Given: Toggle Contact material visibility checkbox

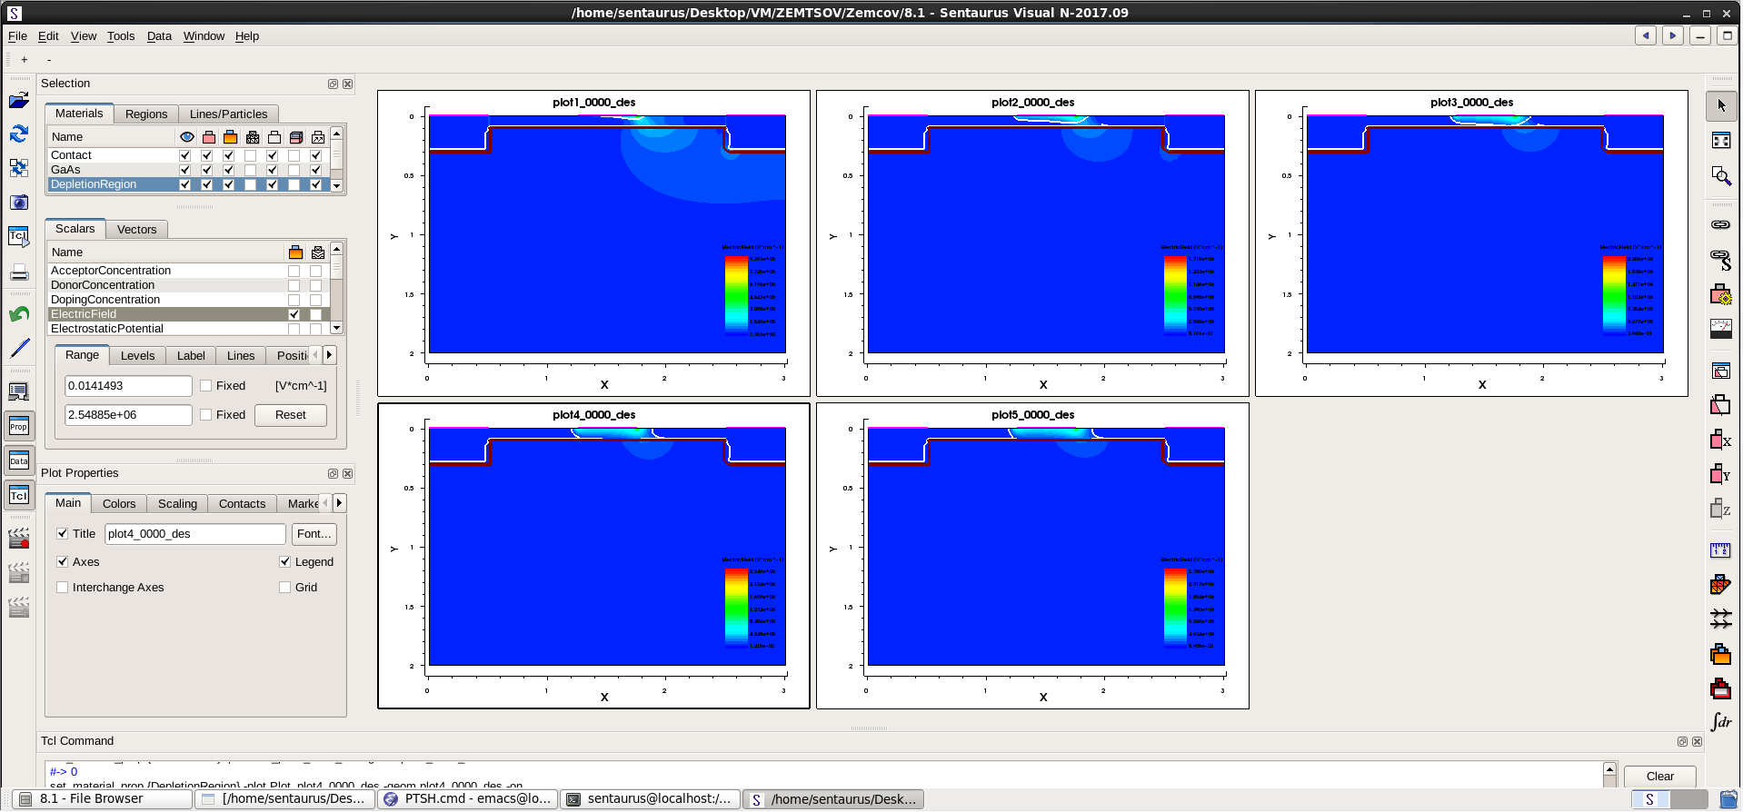Looking at the screenshot, I should 184,155.
